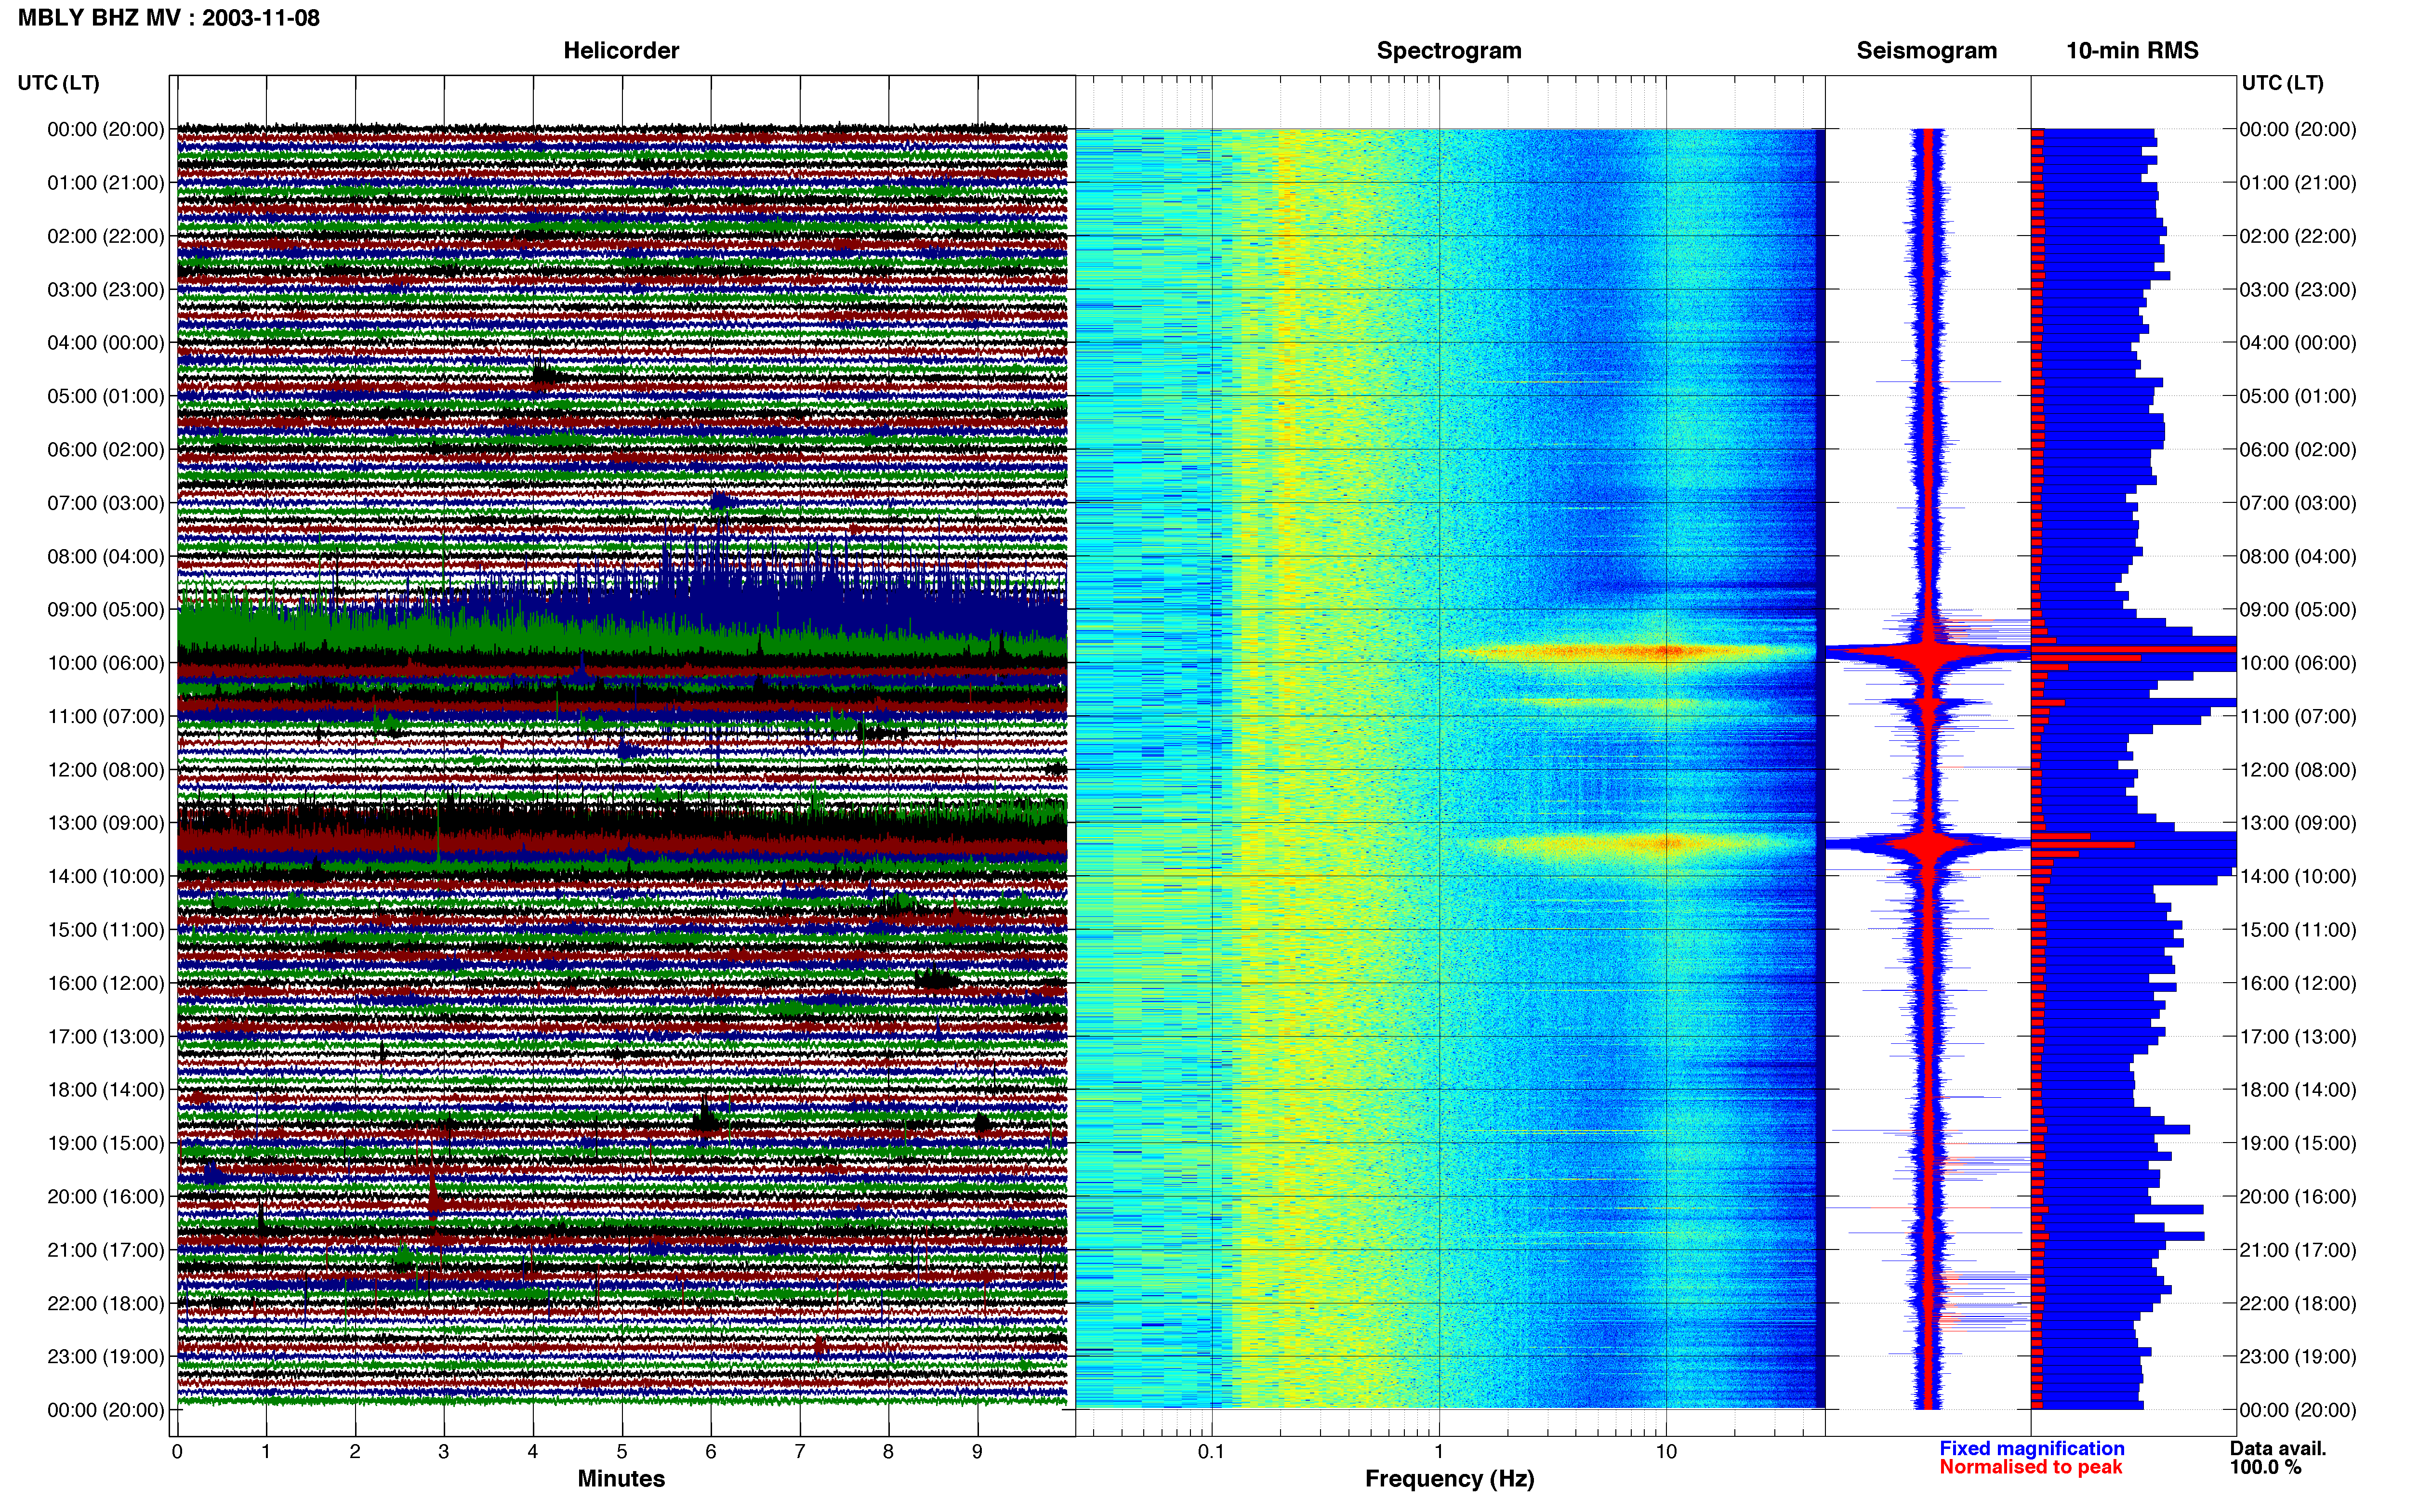
Task: Click 'UTC (LT)' label beside the RMS panel
Action: (x=2283, y=83)
